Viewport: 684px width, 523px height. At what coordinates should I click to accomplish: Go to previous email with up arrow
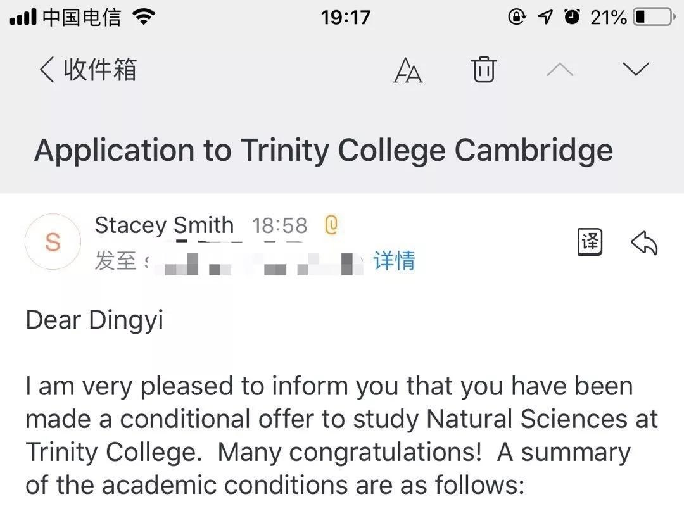tap(560, 69)
